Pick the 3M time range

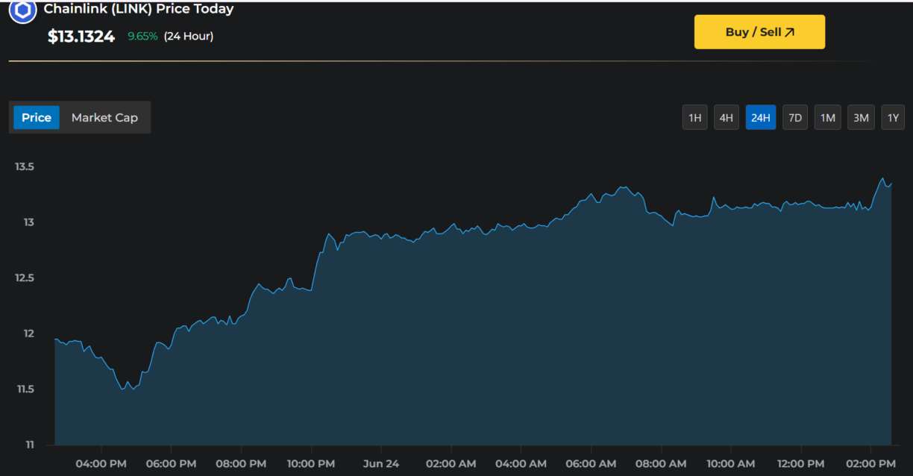tap(861, 118)
